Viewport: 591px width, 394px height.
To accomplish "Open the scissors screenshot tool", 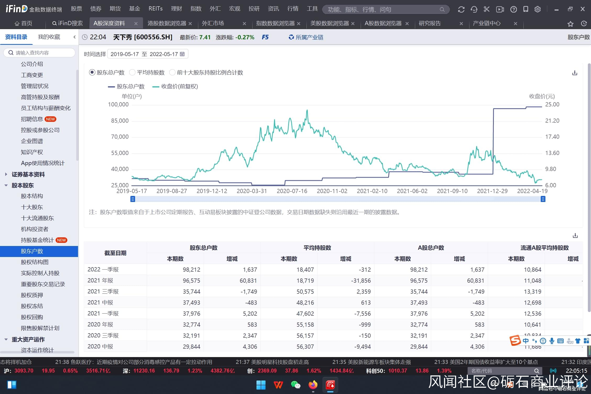I will (486, 9).
